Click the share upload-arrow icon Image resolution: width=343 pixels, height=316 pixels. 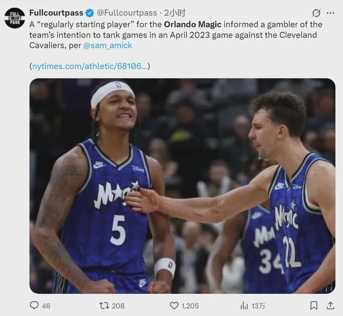(x=331, y=306)
